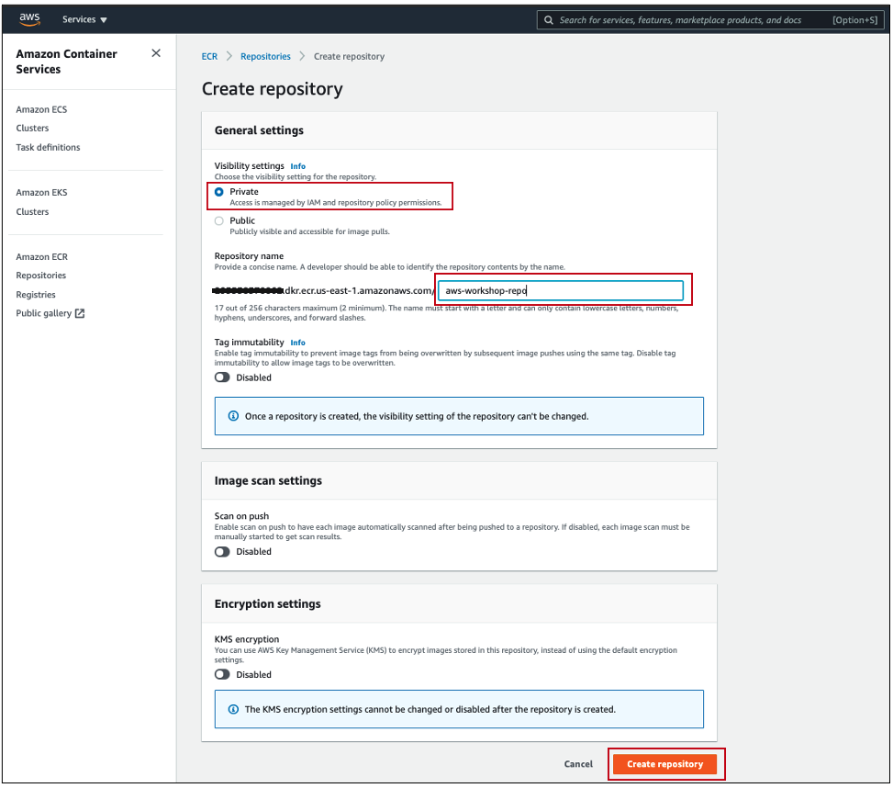893x788 pixels.
Task: Click the Public gallery external link icon
Action: pos(80,313)
